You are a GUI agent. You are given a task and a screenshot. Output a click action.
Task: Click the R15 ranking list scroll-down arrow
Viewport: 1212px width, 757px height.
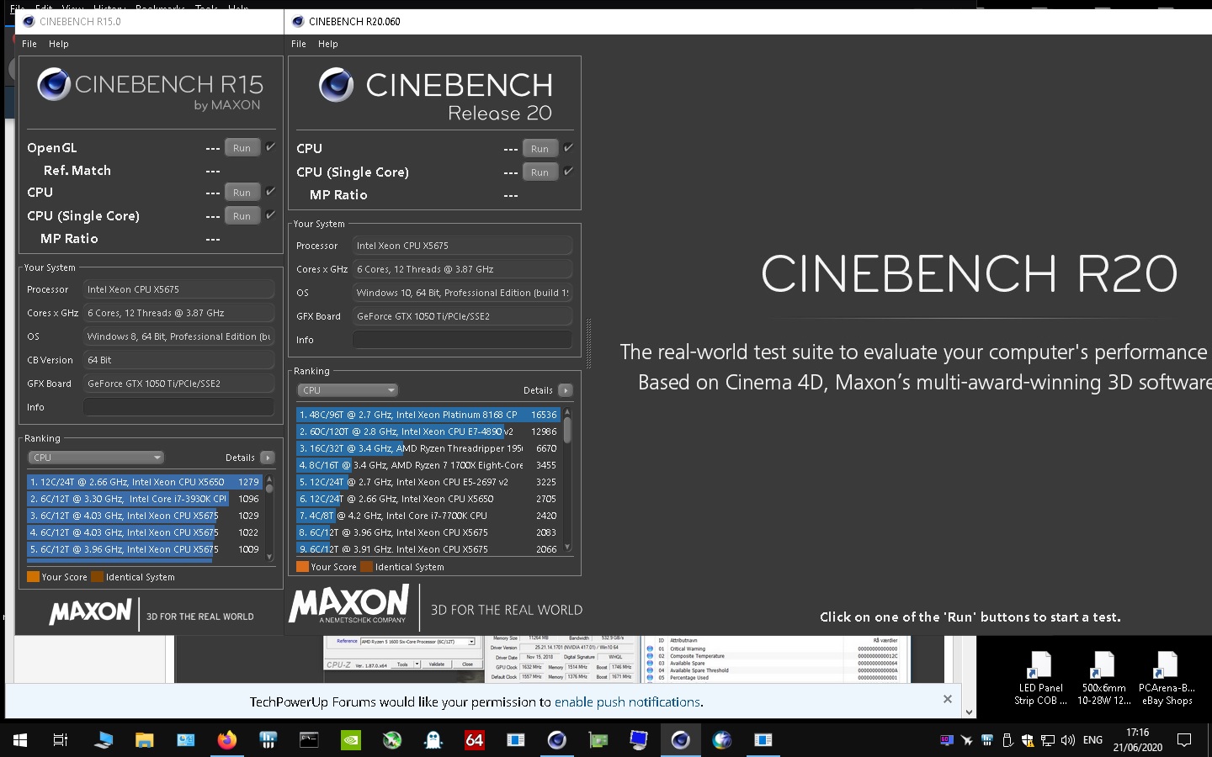(269, 556)
